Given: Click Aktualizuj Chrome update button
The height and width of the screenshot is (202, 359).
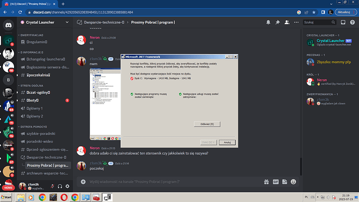Looking at the screenshot, I should click(345, 12).
